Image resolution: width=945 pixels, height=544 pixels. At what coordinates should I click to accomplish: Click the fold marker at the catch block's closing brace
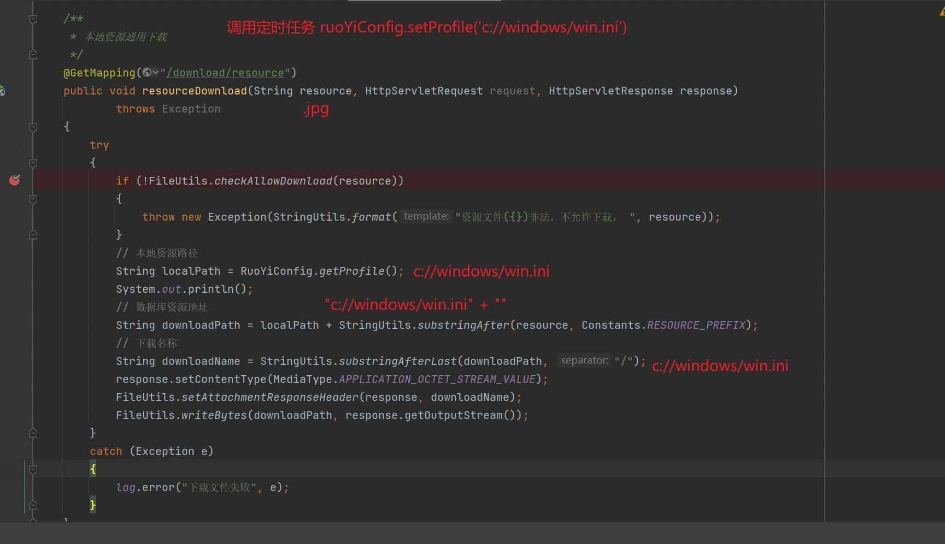click(x=33, y=505)
